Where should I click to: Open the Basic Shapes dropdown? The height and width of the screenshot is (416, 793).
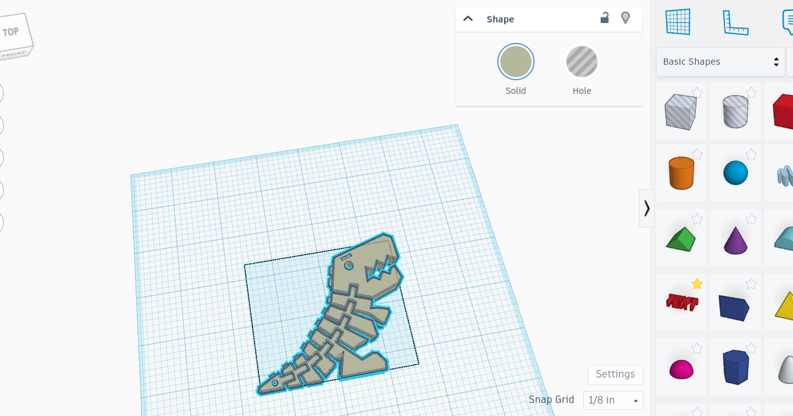click(x=720, y=61)
